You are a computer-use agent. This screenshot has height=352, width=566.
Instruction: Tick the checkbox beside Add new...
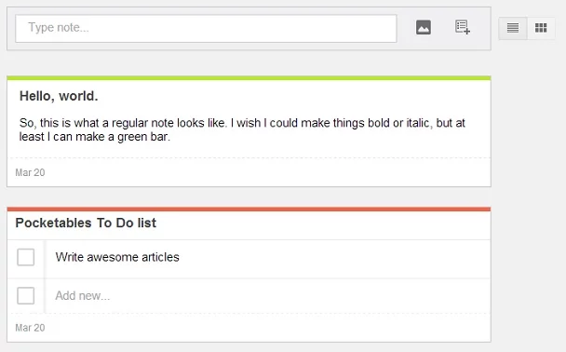coord(26,296)
